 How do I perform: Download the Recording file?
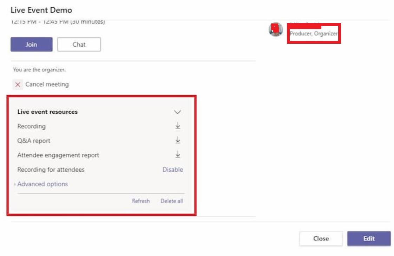tap(178, 125)
